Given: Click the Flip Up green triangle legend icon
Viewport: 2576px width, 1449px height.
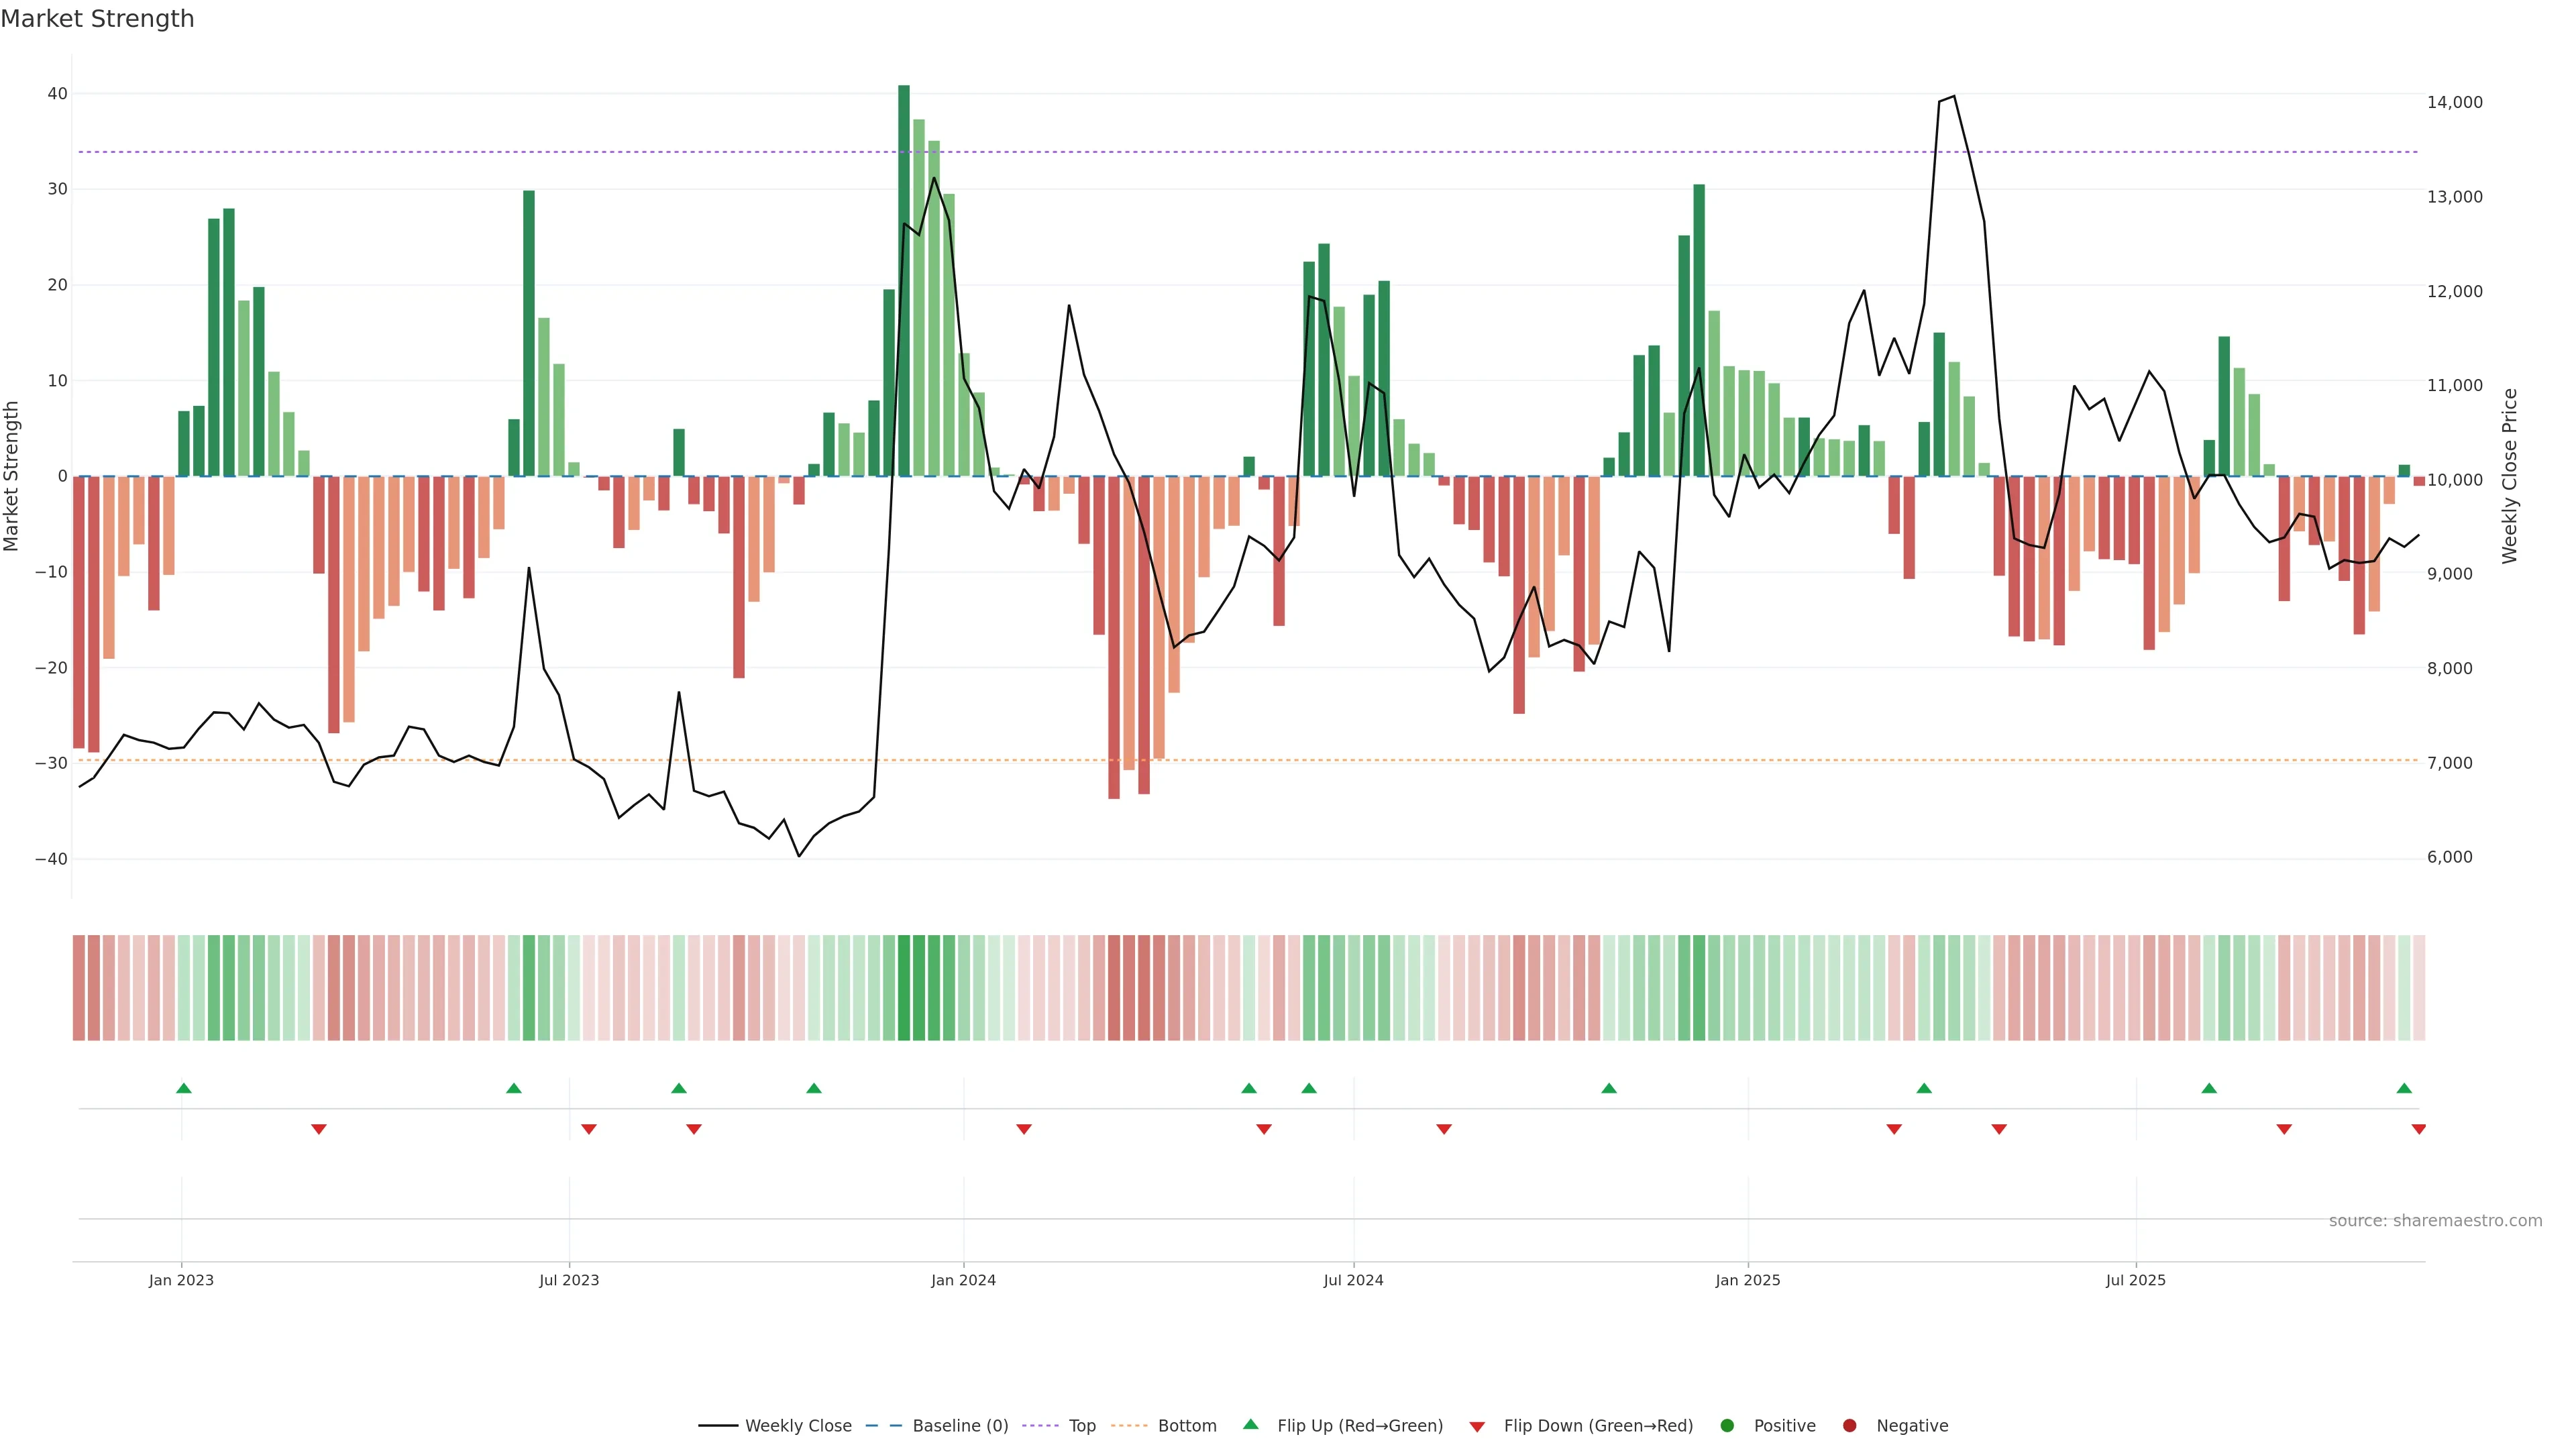Looking at the screenshot, I should [1250, 1424].
